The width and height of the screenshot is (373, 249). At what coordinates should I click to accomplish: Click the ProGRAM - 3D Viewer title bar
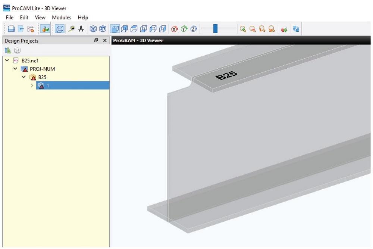click(241, 40)
